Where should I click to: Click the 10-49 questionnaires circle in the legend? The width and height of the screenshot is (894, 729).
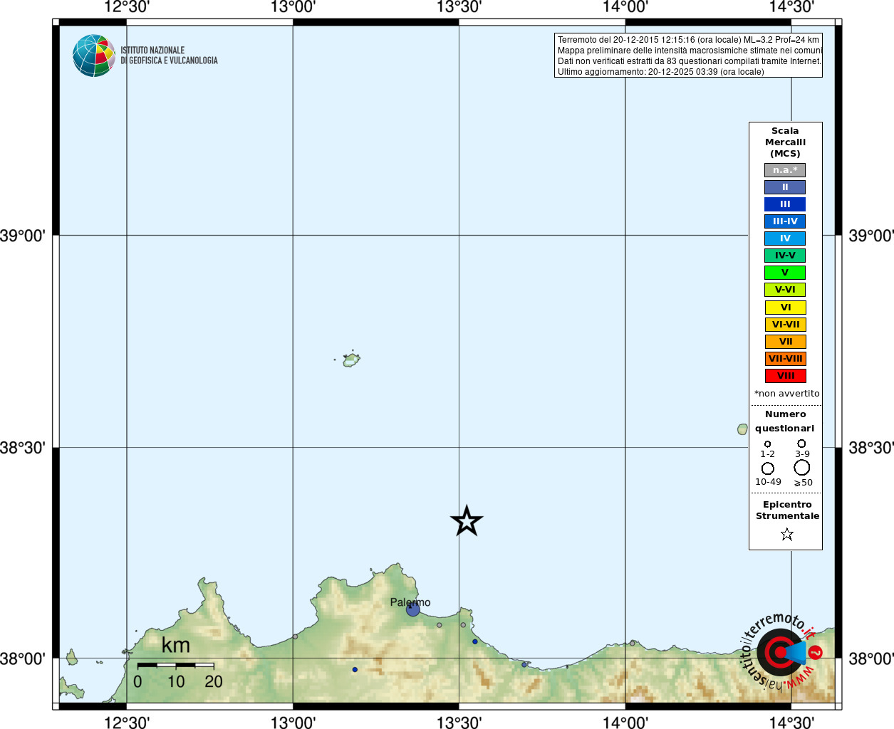767,468
